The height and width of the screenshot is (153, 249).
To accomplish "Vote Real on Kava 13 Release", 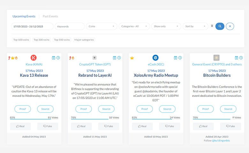I will (20, 126).
